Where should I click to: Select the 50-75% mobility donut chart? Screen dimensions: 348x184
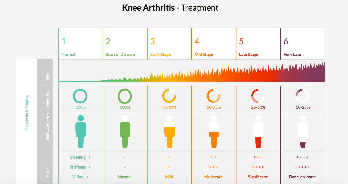213,96
